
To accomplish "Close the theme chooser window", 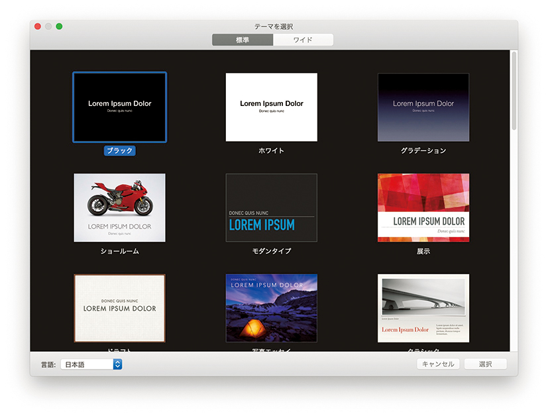I will click(x=38, y=26).
